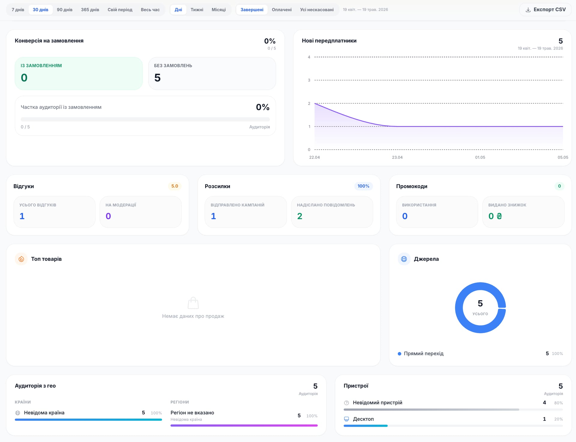Image resolution: width=576 pixels, height=442 pixels.
Task: Click the question mark icon by Невідомий пристрій
Action: point(346,403)
